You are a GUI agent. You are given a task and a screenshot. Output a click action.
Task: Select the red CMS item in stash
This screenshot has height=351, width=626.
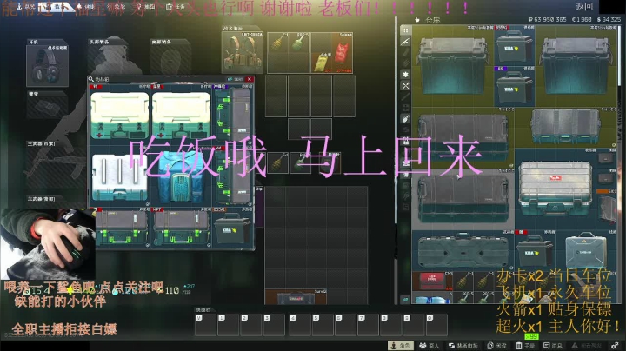click(432, 281)
